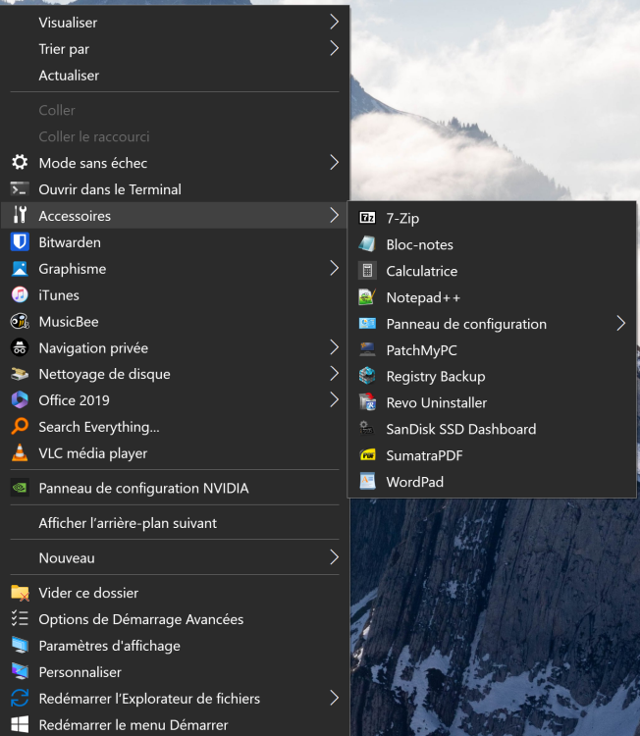The width and height of the screenshot is (640, 736).
Task: Click the Search Everything magnifier icon
Action: [20, 426]
